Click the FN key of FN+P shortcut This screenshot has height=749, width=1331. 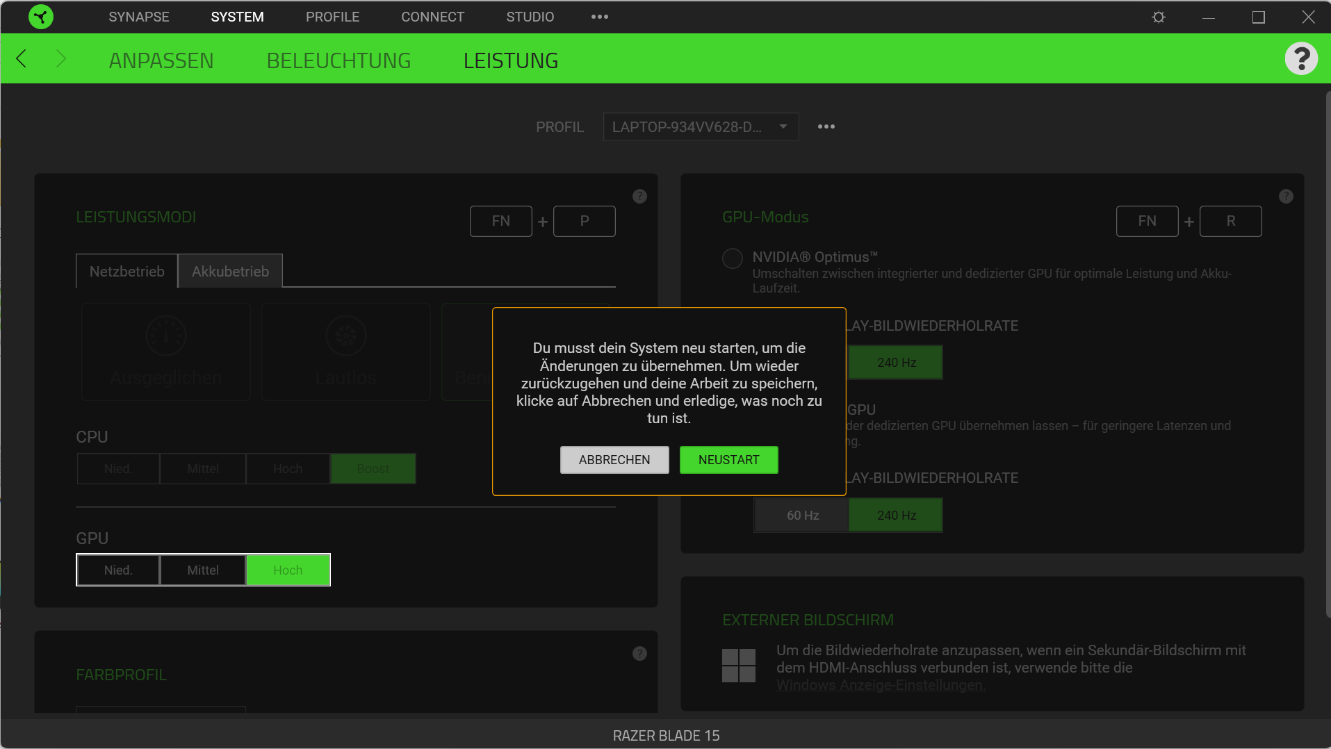coord(501,221)
